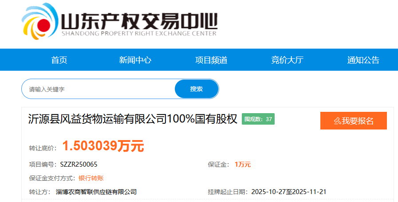398x202 pixels.
Task: Go to 新闻中心 section
Action: [x=135, y=60]
